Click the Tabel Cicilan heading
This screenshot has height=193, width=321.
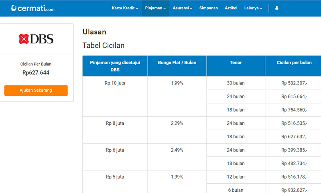click(x=104, y=45)
